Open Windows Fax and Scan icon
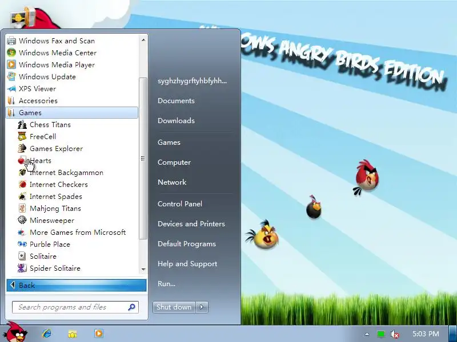Viewport: 457px width, 342px height. 11,40
